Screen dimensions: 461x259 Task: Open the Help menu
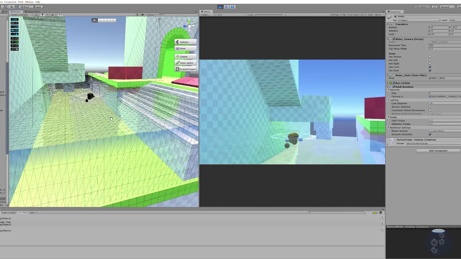click(x=37, y=2)
